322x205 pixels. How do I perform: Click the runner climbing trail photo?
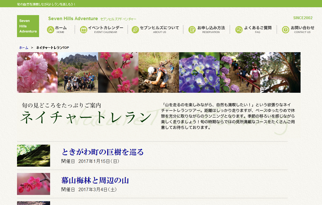[159, 72]
